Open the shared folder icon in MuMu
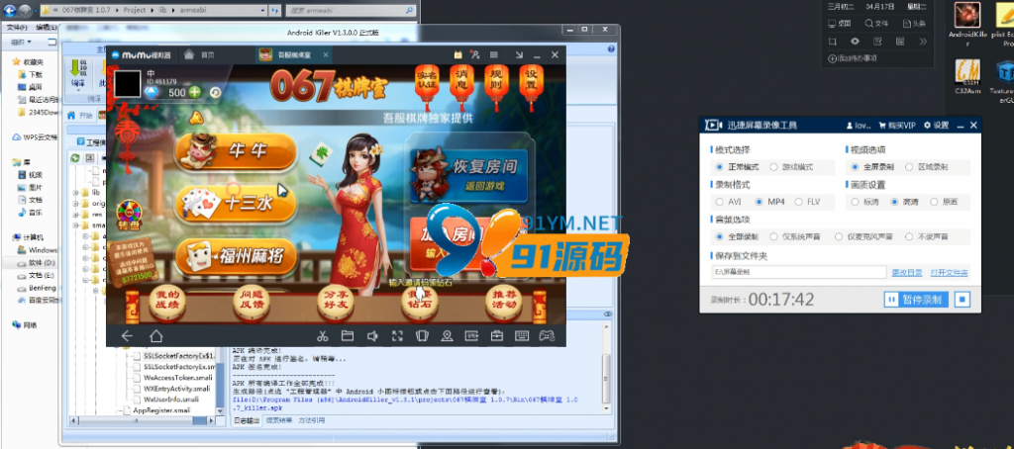This screenshot has height=449, width=1014. (x=348, y=336)
